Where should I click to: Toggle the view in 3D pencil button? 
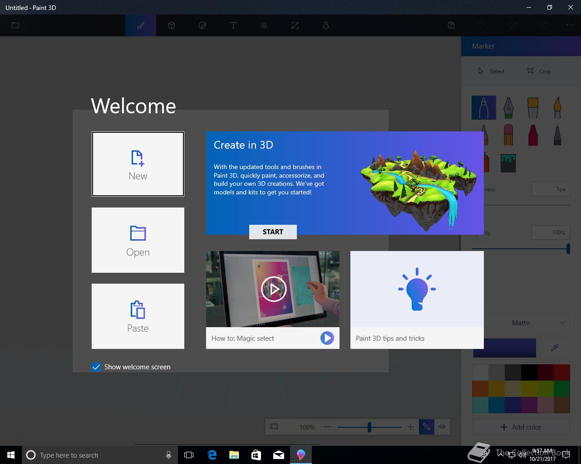click(427, 426)
